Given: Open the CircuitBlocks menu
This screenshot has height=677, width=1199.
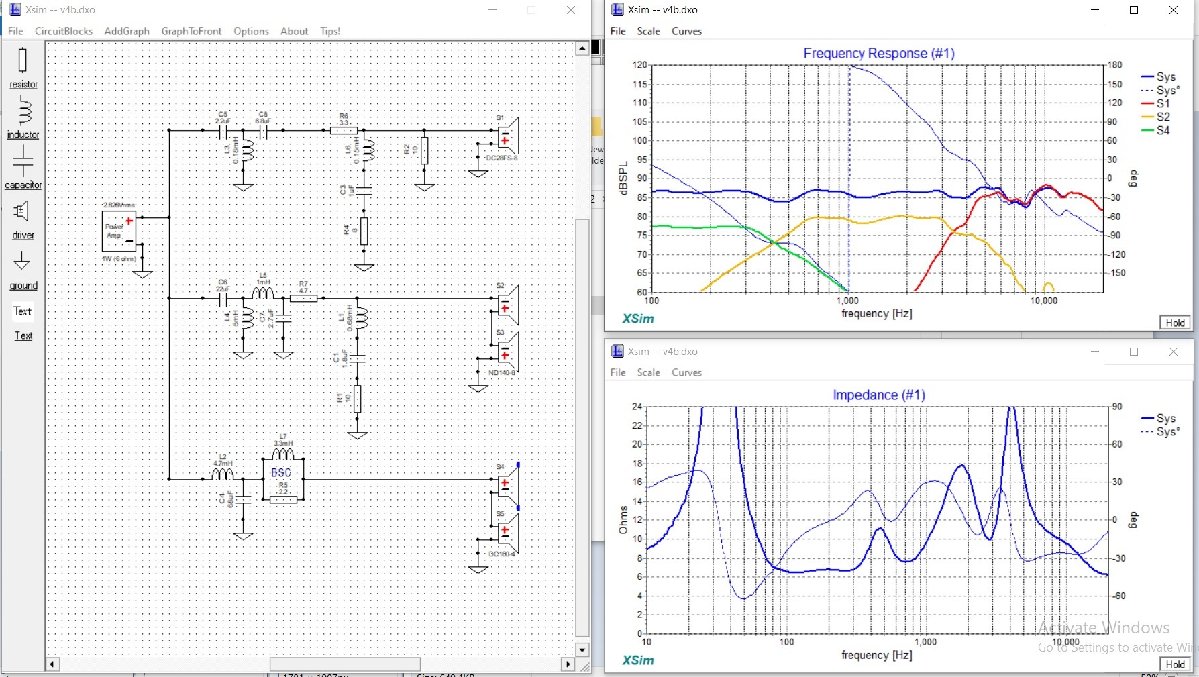Looking at the screenshot, I should [64, 31].
